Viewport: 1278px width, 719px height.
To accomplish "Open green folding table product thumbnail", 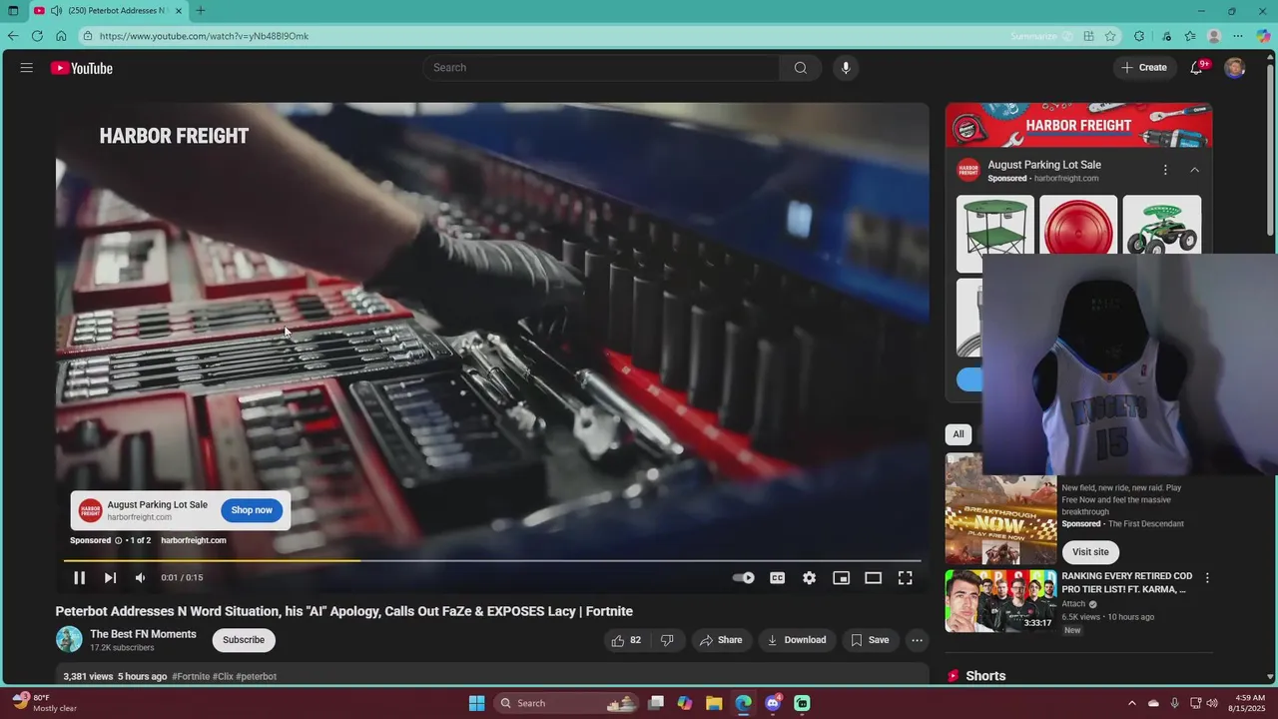I will [x=995, y=234].
